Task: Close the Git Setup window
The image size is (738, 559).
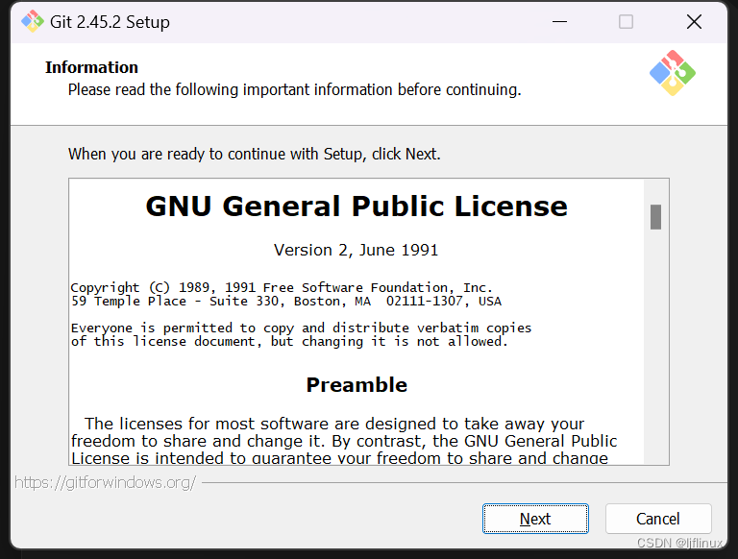Action: [694, 22]
